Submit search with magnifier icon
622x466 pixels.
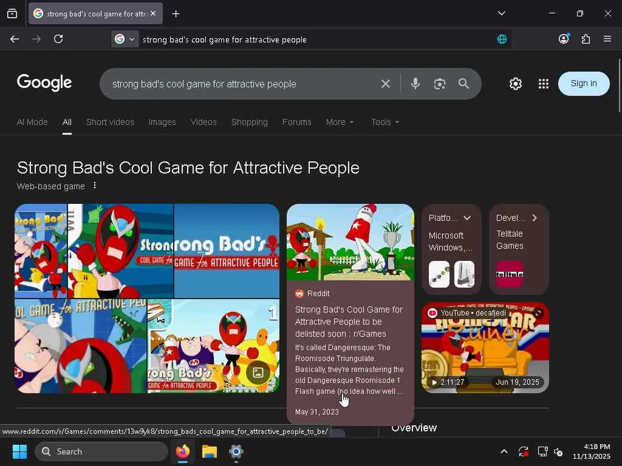[x=463, y=84]
